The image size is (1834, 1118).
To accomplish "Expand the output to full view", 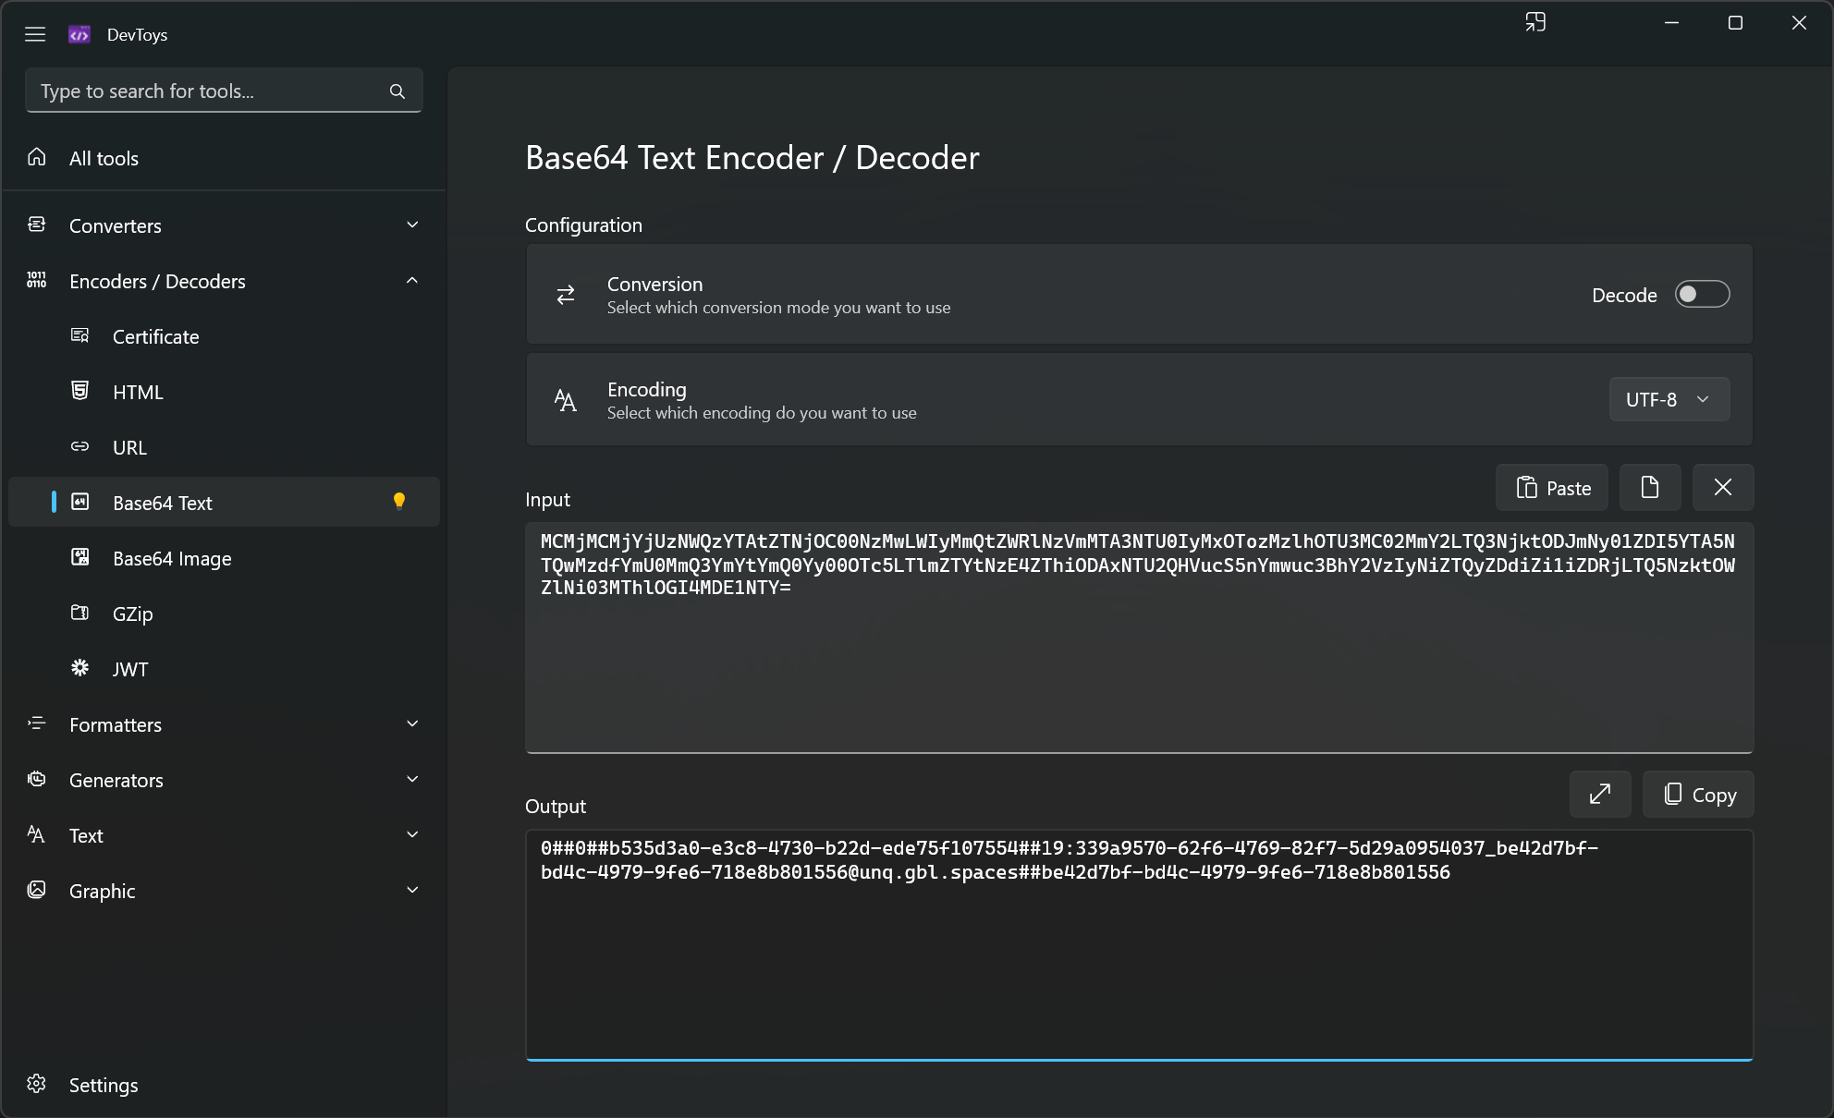I will point(1600,794).
